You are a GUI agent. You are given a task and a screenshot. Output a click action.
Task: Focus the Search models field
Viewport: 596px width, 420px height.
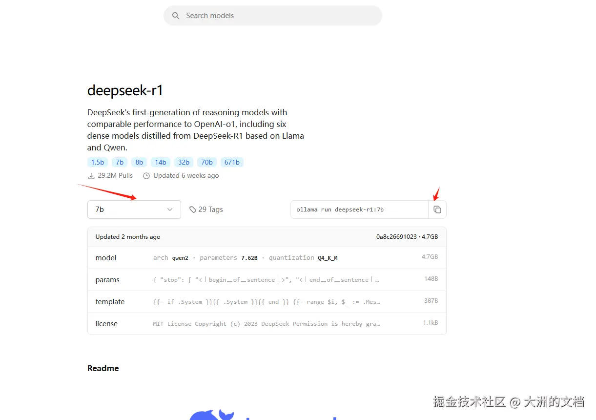click(273, 16)
